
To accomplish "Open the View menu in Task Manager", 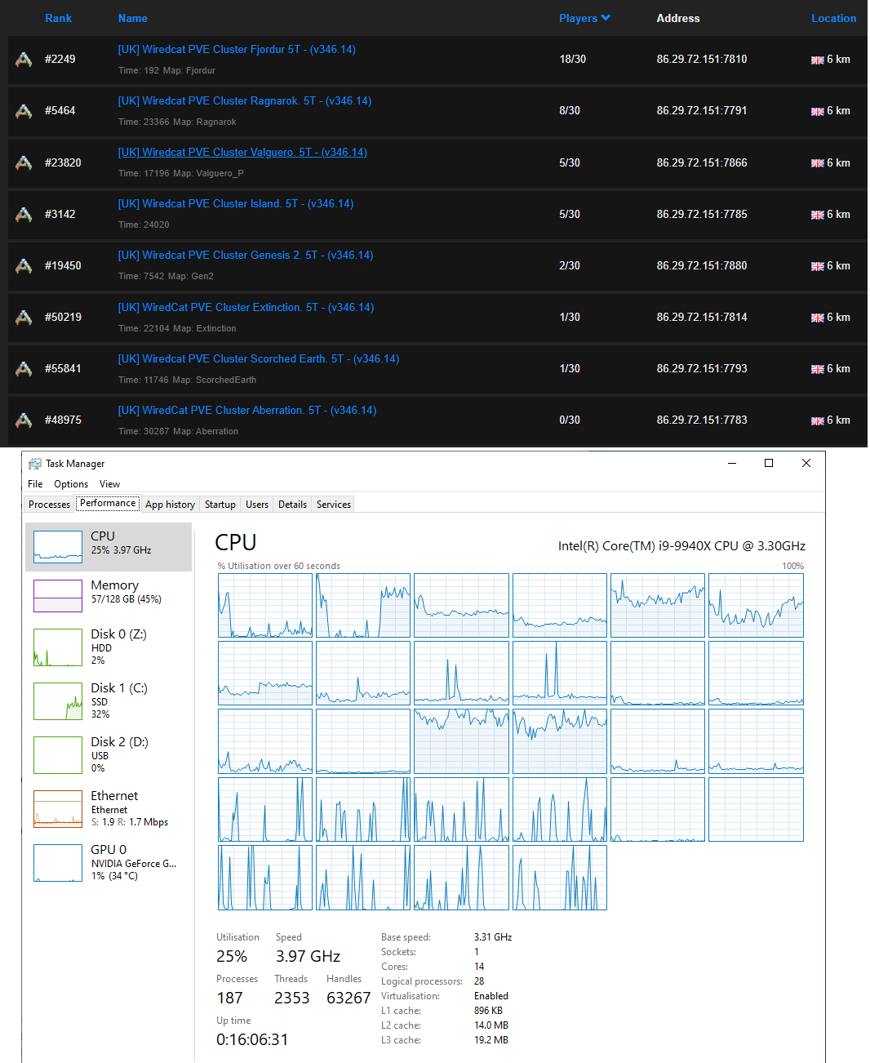I will pyautogui.click(x=109, y=484).
